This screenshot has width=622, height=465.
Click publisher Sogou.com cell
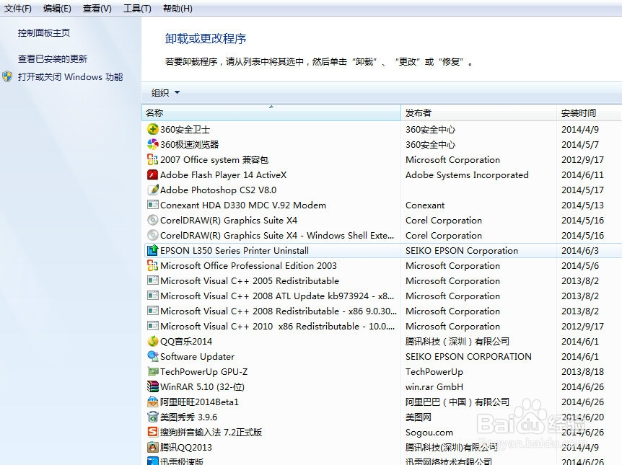[x=429, y=432]
